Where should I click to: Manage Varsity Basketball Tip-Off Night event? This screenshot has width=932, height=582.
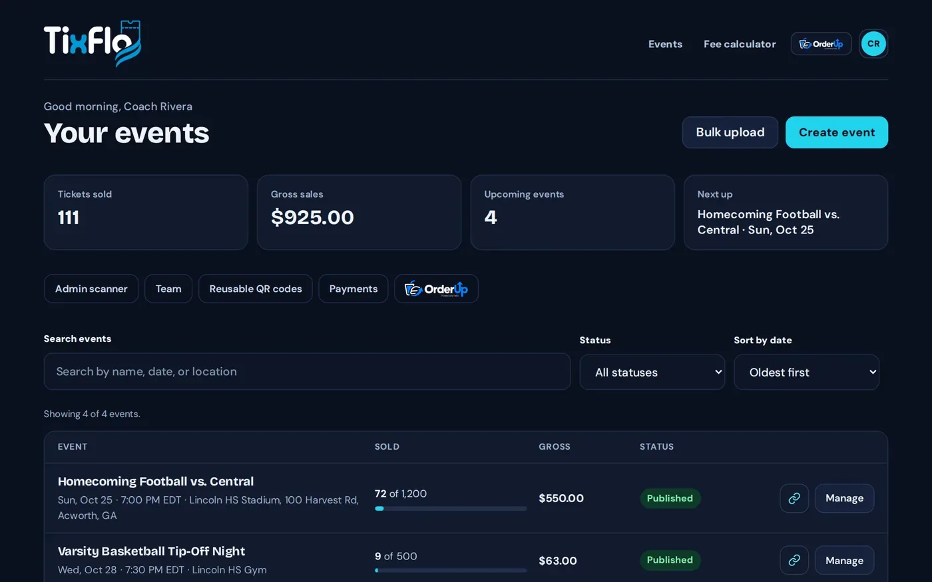point(844,560)
